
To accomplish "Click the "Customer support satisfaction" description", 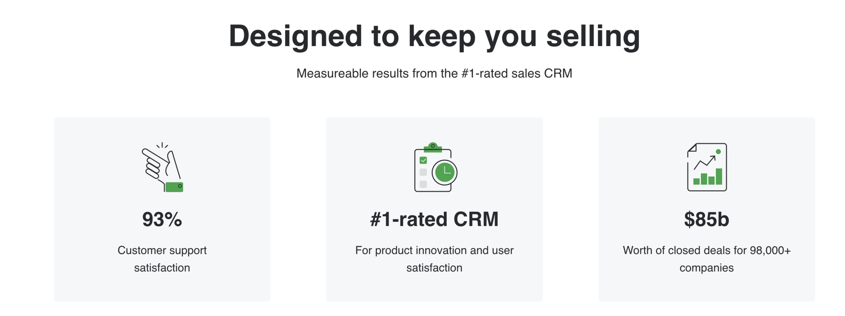I will click(x=162, y=259).
